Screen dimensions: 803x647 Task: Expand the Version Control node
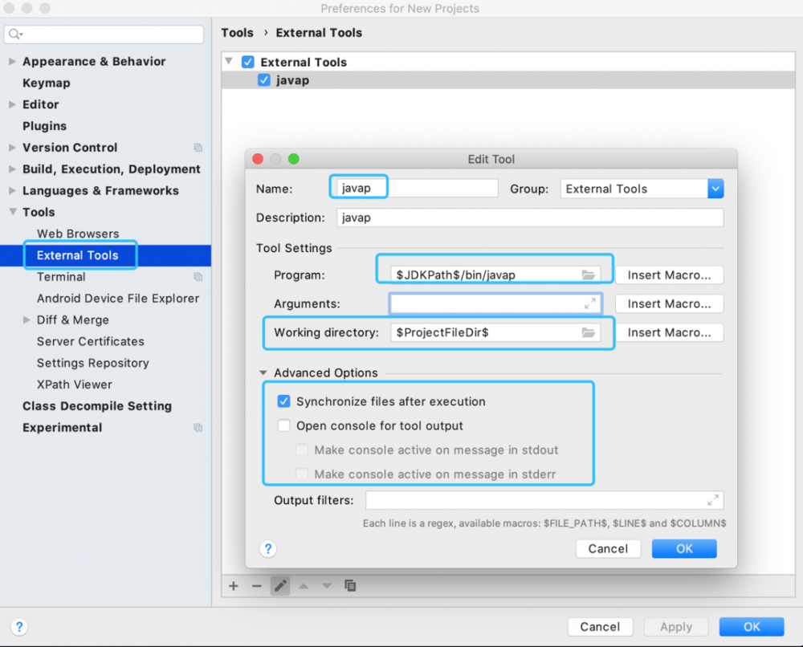(12, 148)
